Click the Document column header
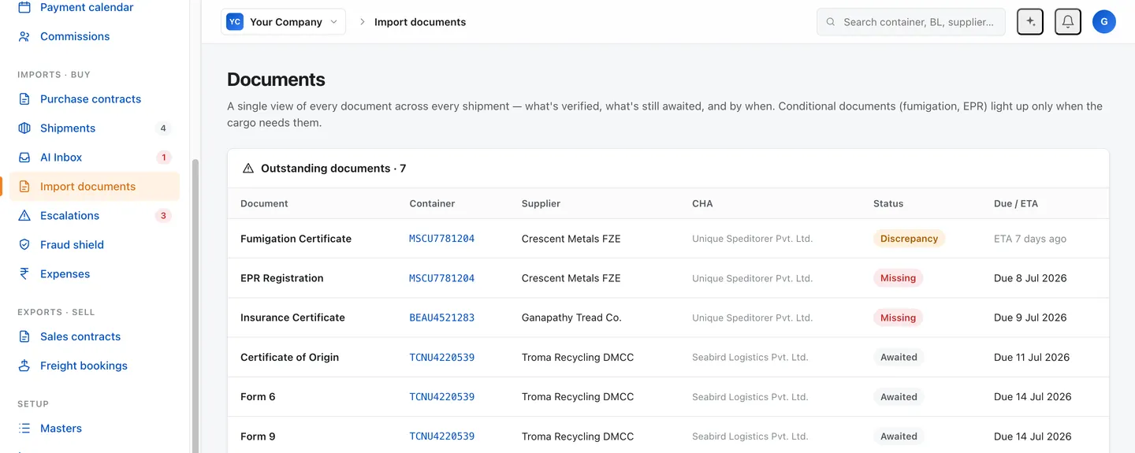This screenshot has height=453, width=1135. coord(264,203)
